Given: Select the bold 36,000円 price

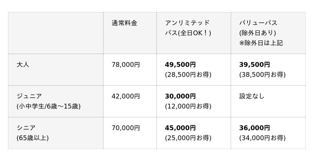Looking at the screenshot, I should (254, 128).
